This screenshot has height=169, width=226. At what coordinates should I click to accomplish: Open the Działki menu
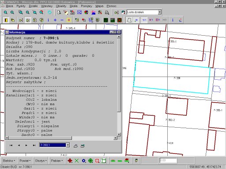click(x=33, y=6)
